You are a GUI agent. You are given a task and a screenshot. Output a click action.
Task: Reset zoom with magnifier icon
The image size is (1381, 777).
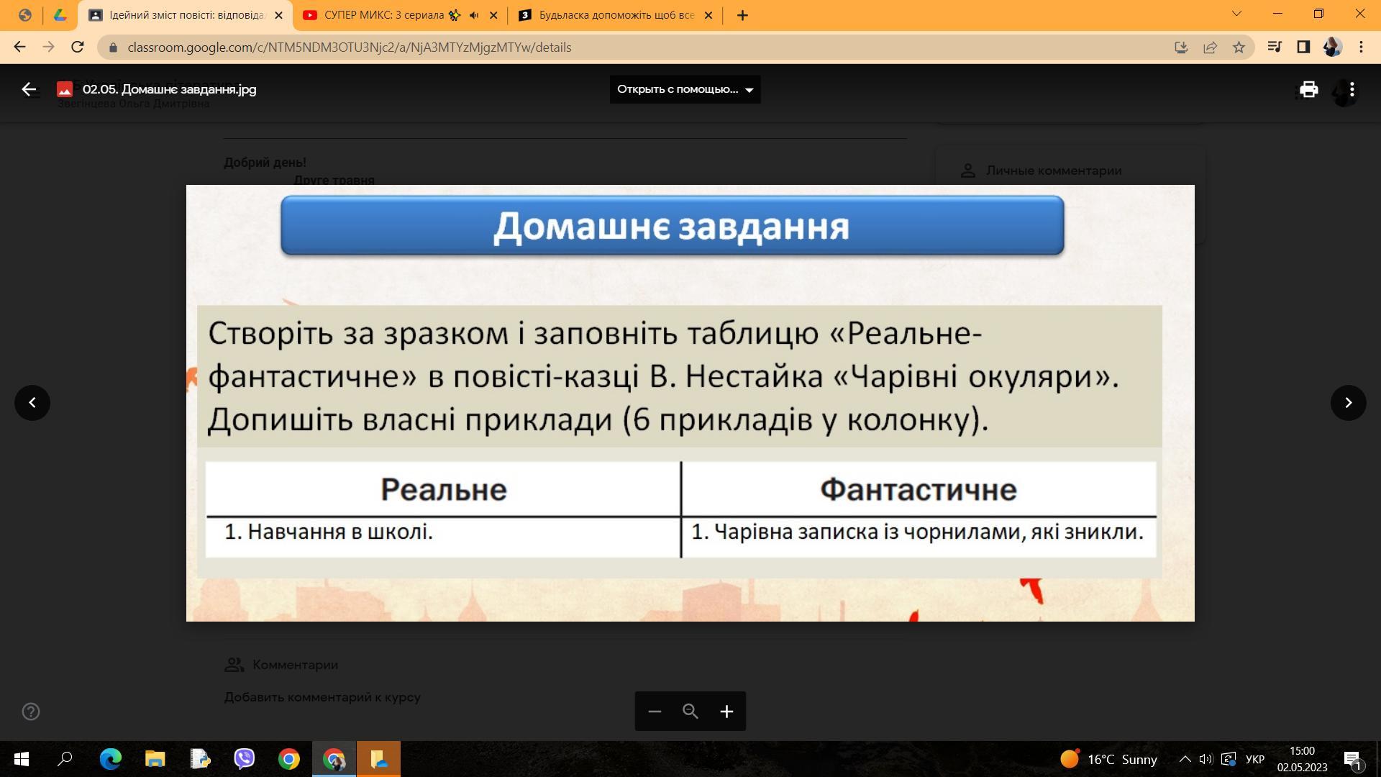click(x=690, y=712)
